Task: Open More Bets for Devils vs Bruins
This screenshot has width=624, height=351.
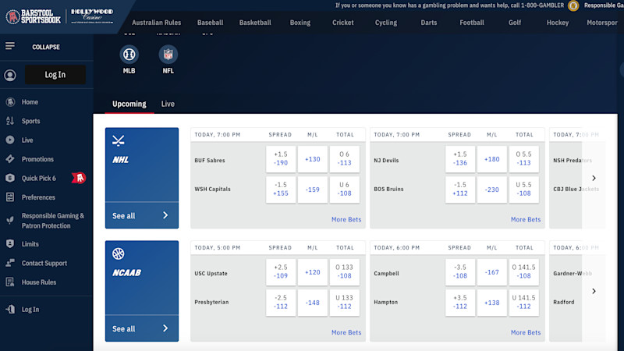Action: [x=526, y=219]
